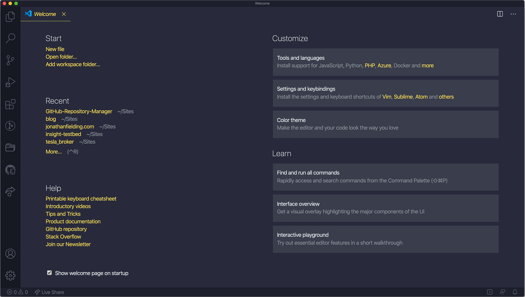Expand More... recent folders list

tap(54, 152)
